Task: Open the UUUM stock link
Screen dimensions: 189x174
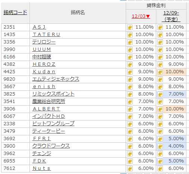Action: 41,49
